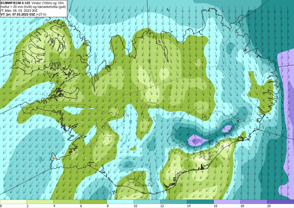Click the dark purple above-20 legend swatch
The width and height of the screenshot is (294, 208).
pyautogui.click(x=280, y=202)
